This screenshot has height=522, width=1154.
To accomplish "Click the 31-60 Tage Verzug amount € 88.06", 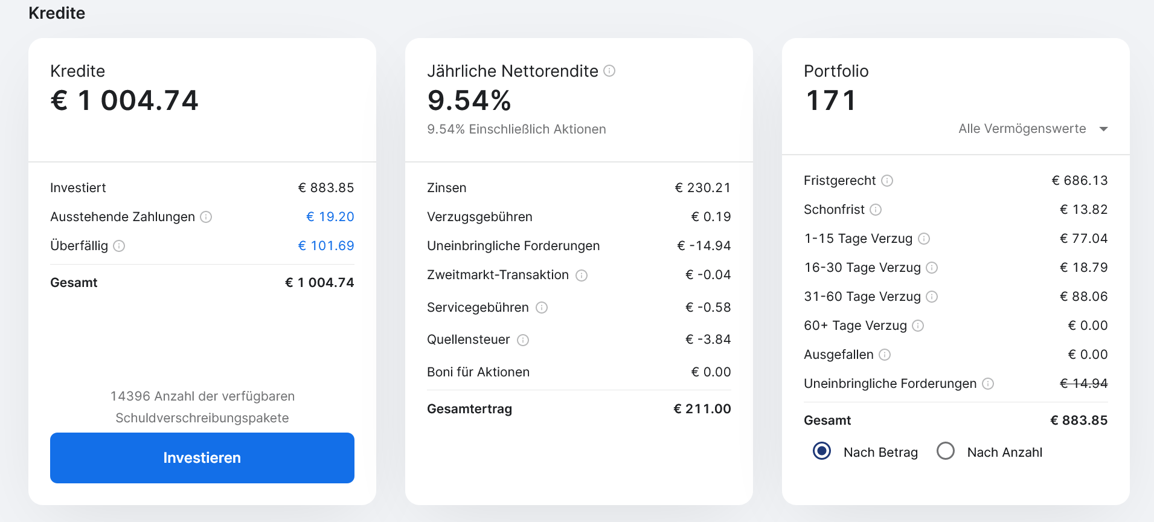I will pyautogui.click(x=1084, y=297).
